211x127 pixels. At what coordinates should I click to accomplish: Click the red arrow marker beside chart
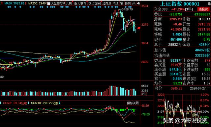(139, 28)
